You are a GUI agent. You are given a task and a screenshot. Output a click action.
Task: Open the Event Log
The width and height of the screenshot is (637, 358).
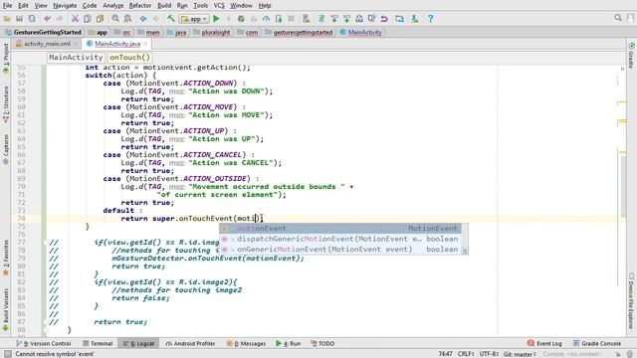pos(544,343)
